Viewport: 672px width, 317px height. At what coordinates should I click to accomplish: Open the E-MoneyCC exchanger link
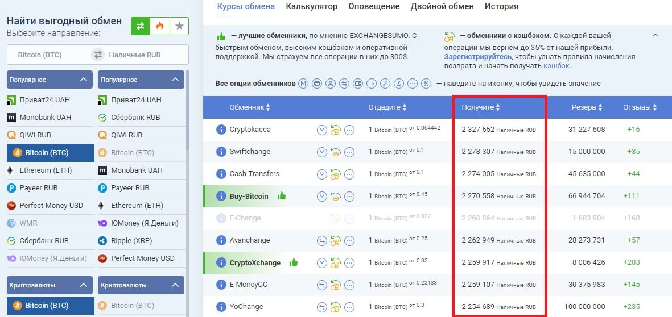249,285
